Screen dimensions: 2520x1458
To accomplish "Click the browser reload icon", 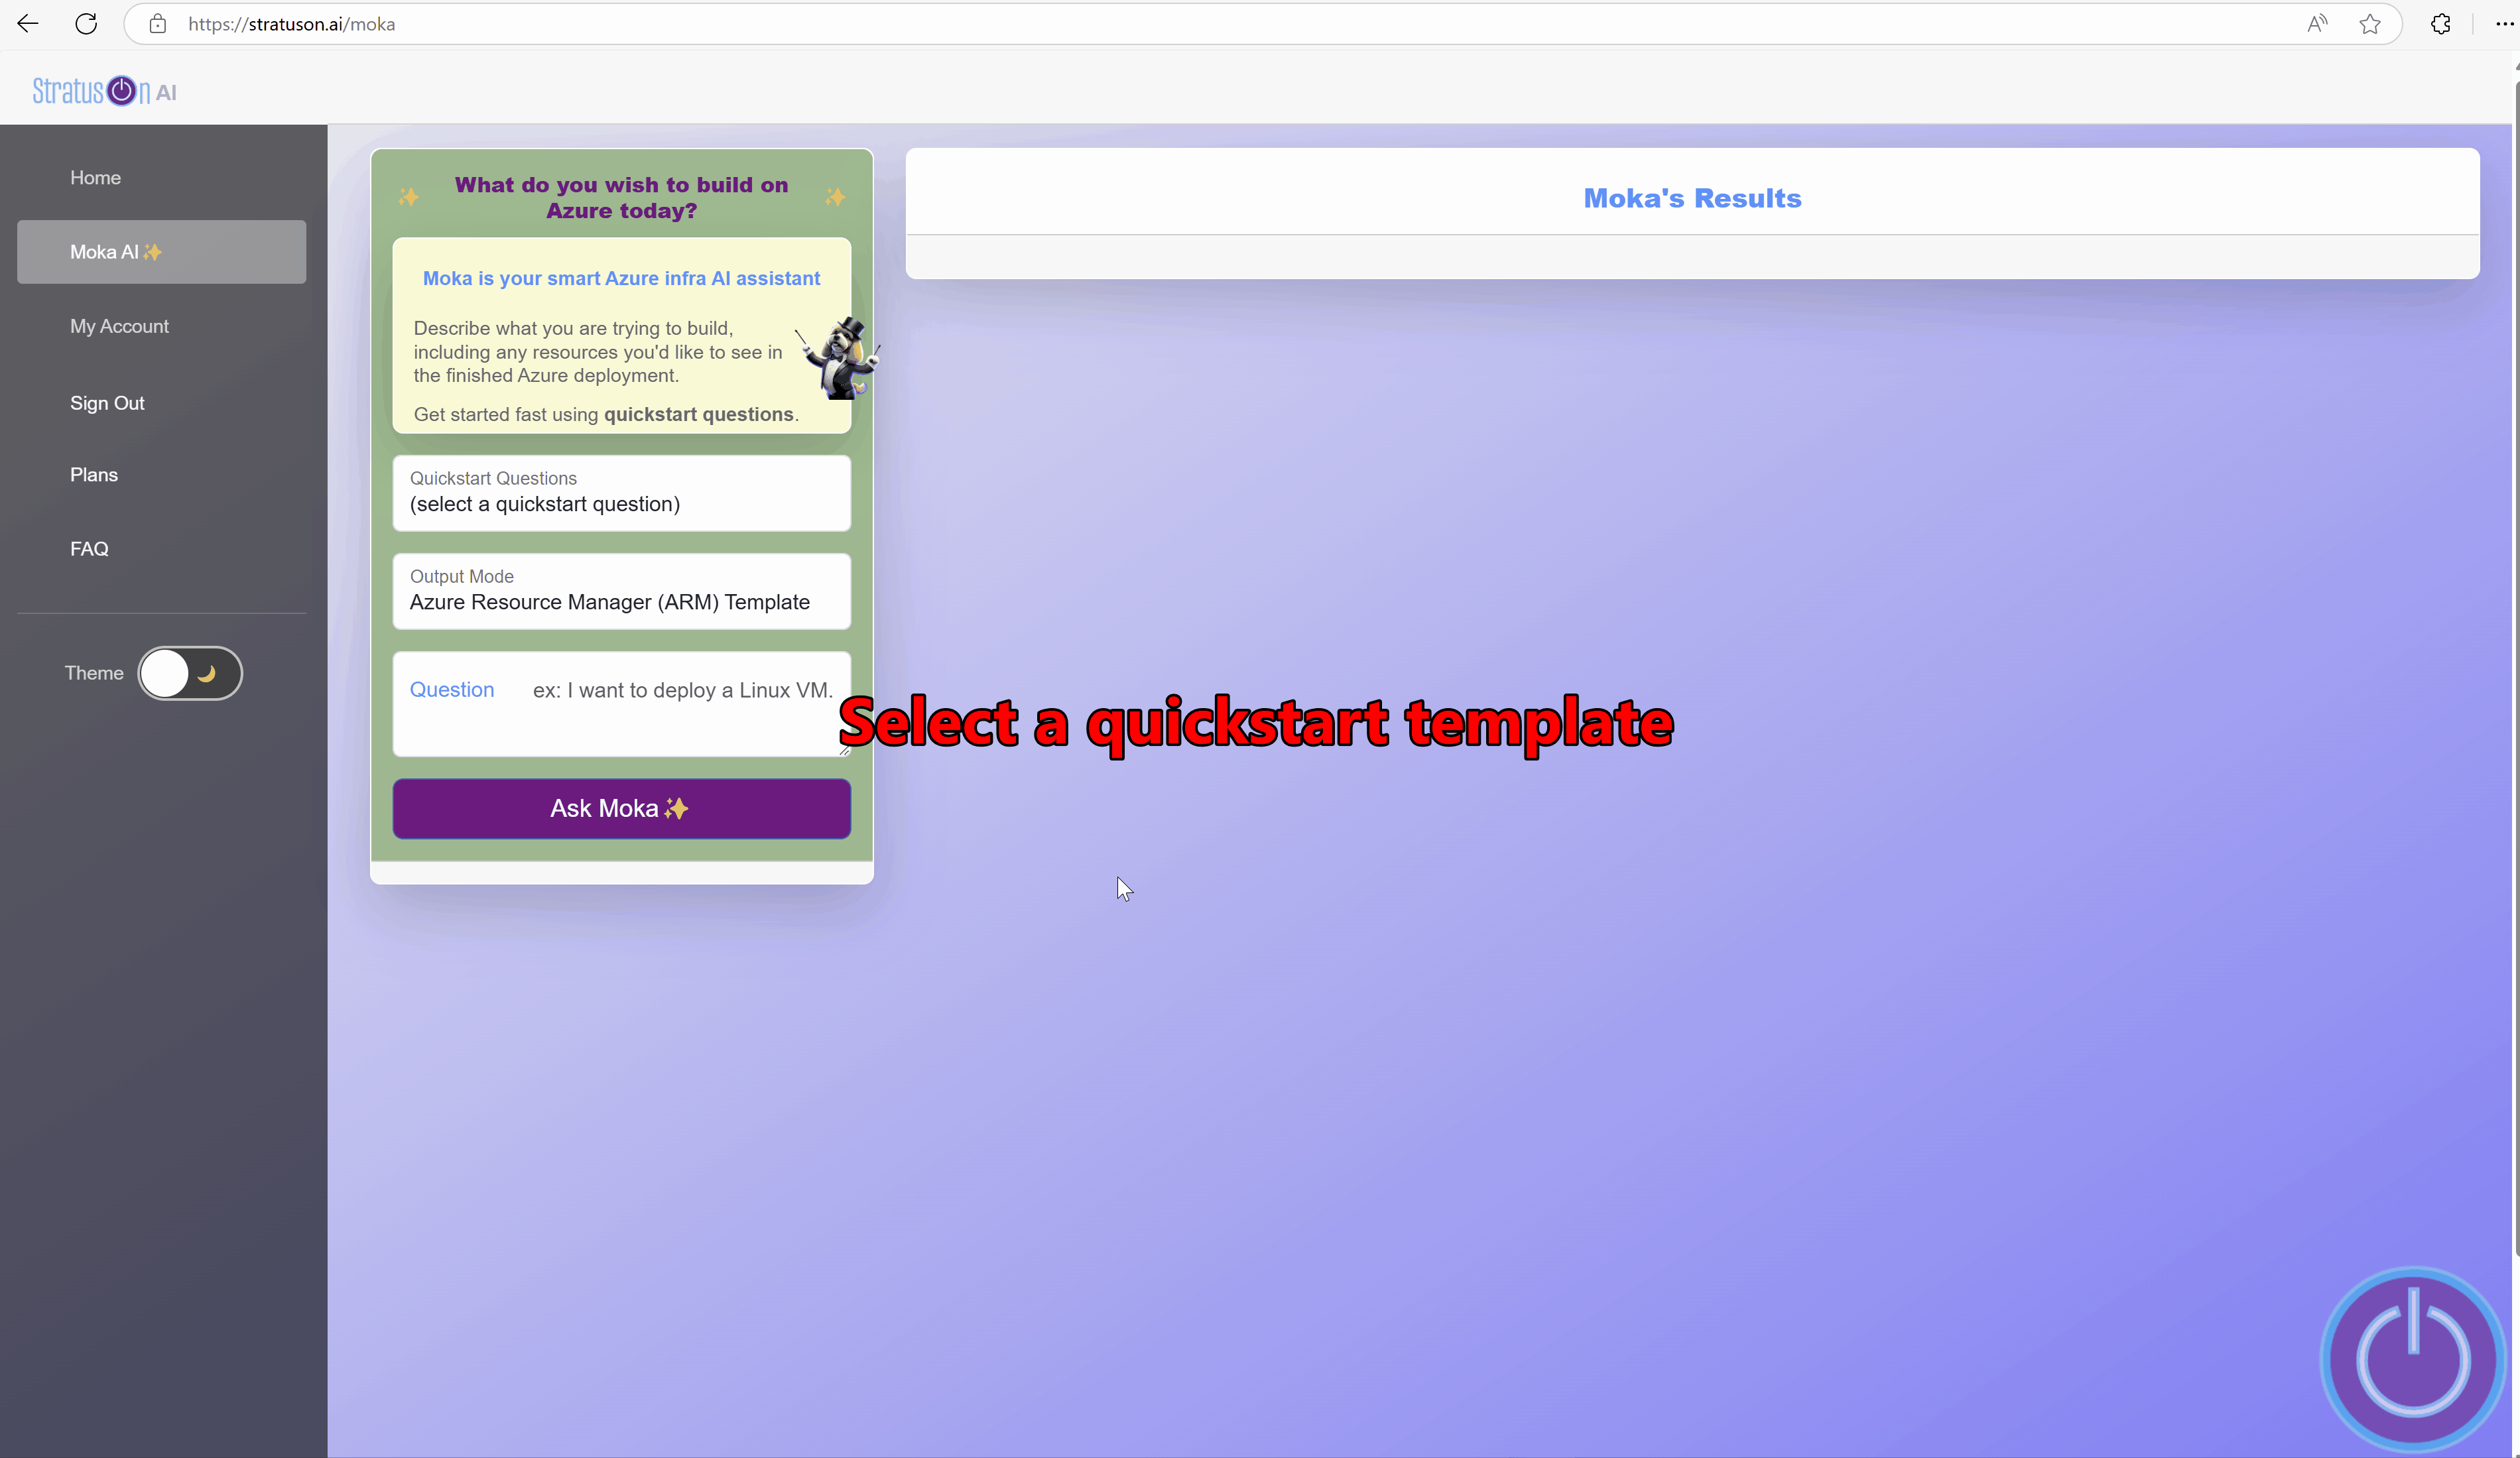I will 84,25.
